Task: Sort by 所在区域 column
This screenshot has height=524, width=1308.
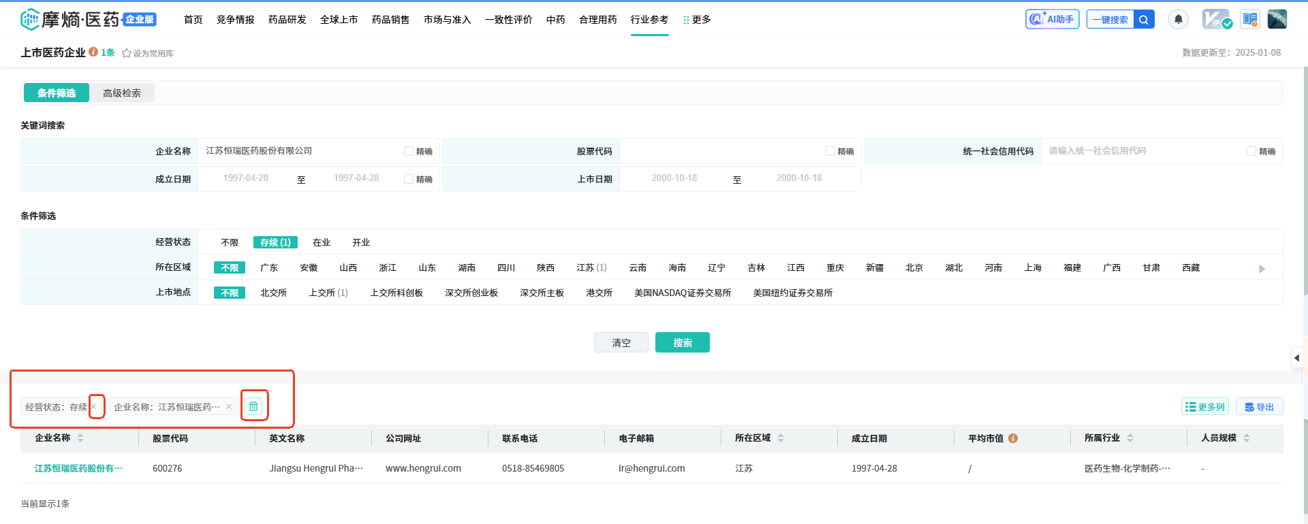Action: point(781,438)
